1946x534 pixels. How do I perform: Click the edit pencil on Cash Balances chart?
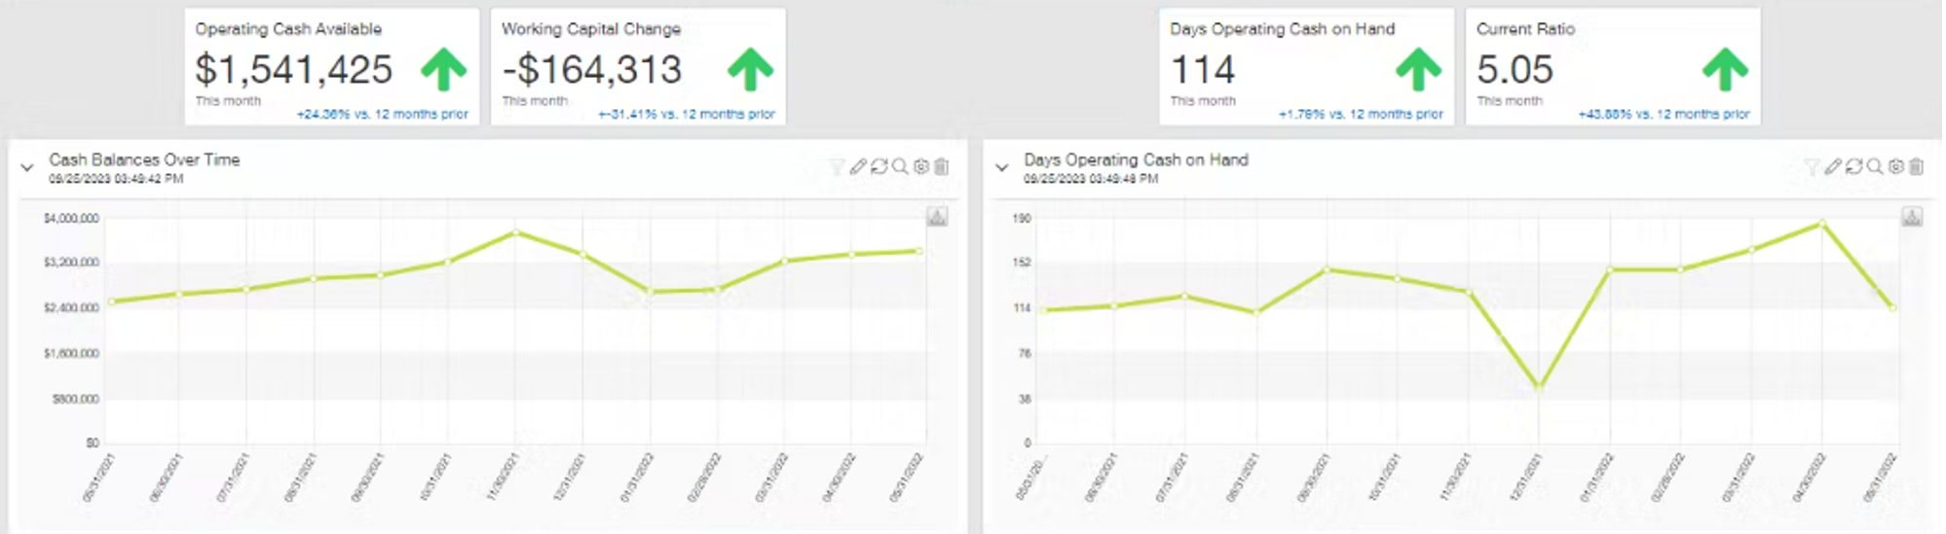coord(857,167)
